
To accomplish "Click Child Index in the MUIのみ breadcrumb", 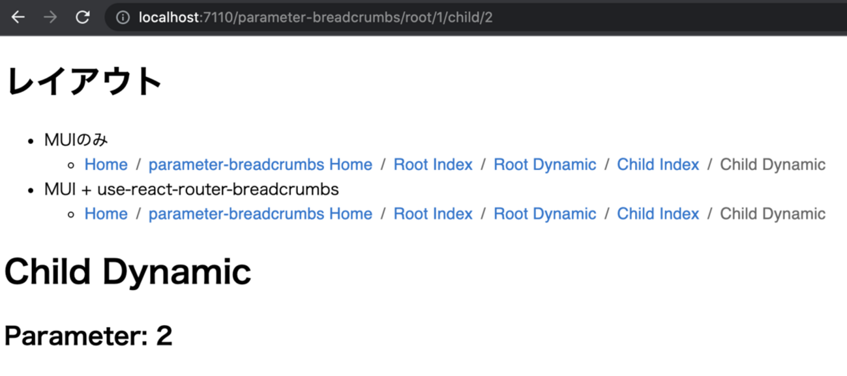I will tap(658, 164).
